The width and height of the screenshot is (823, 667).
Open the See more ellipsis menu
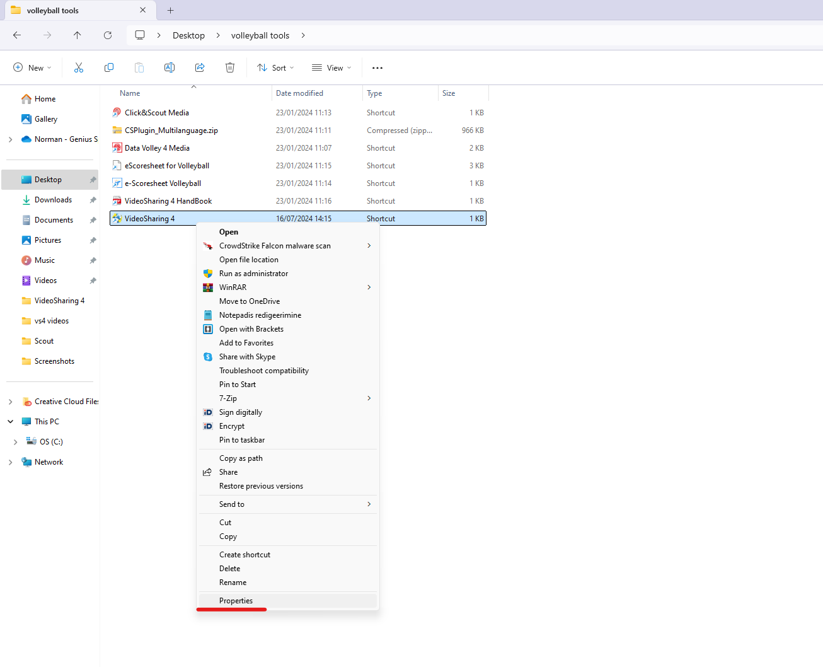(x=377, y=67)
